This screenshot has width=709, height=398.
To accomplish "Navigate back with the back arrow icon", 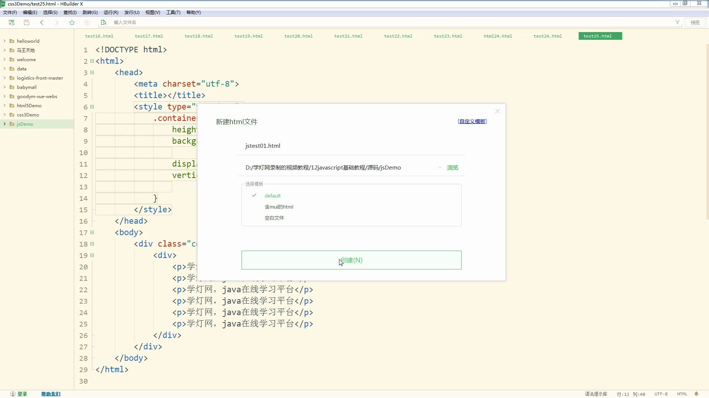I will tap(42, 22).
